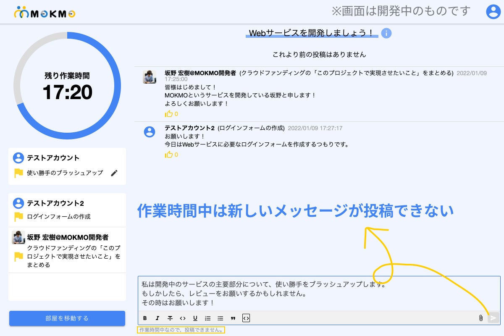Like the post by 坂野 宏樹@MOKMO開発者
The width and height of the screenshot is (504, 336).
coord(169,114)
